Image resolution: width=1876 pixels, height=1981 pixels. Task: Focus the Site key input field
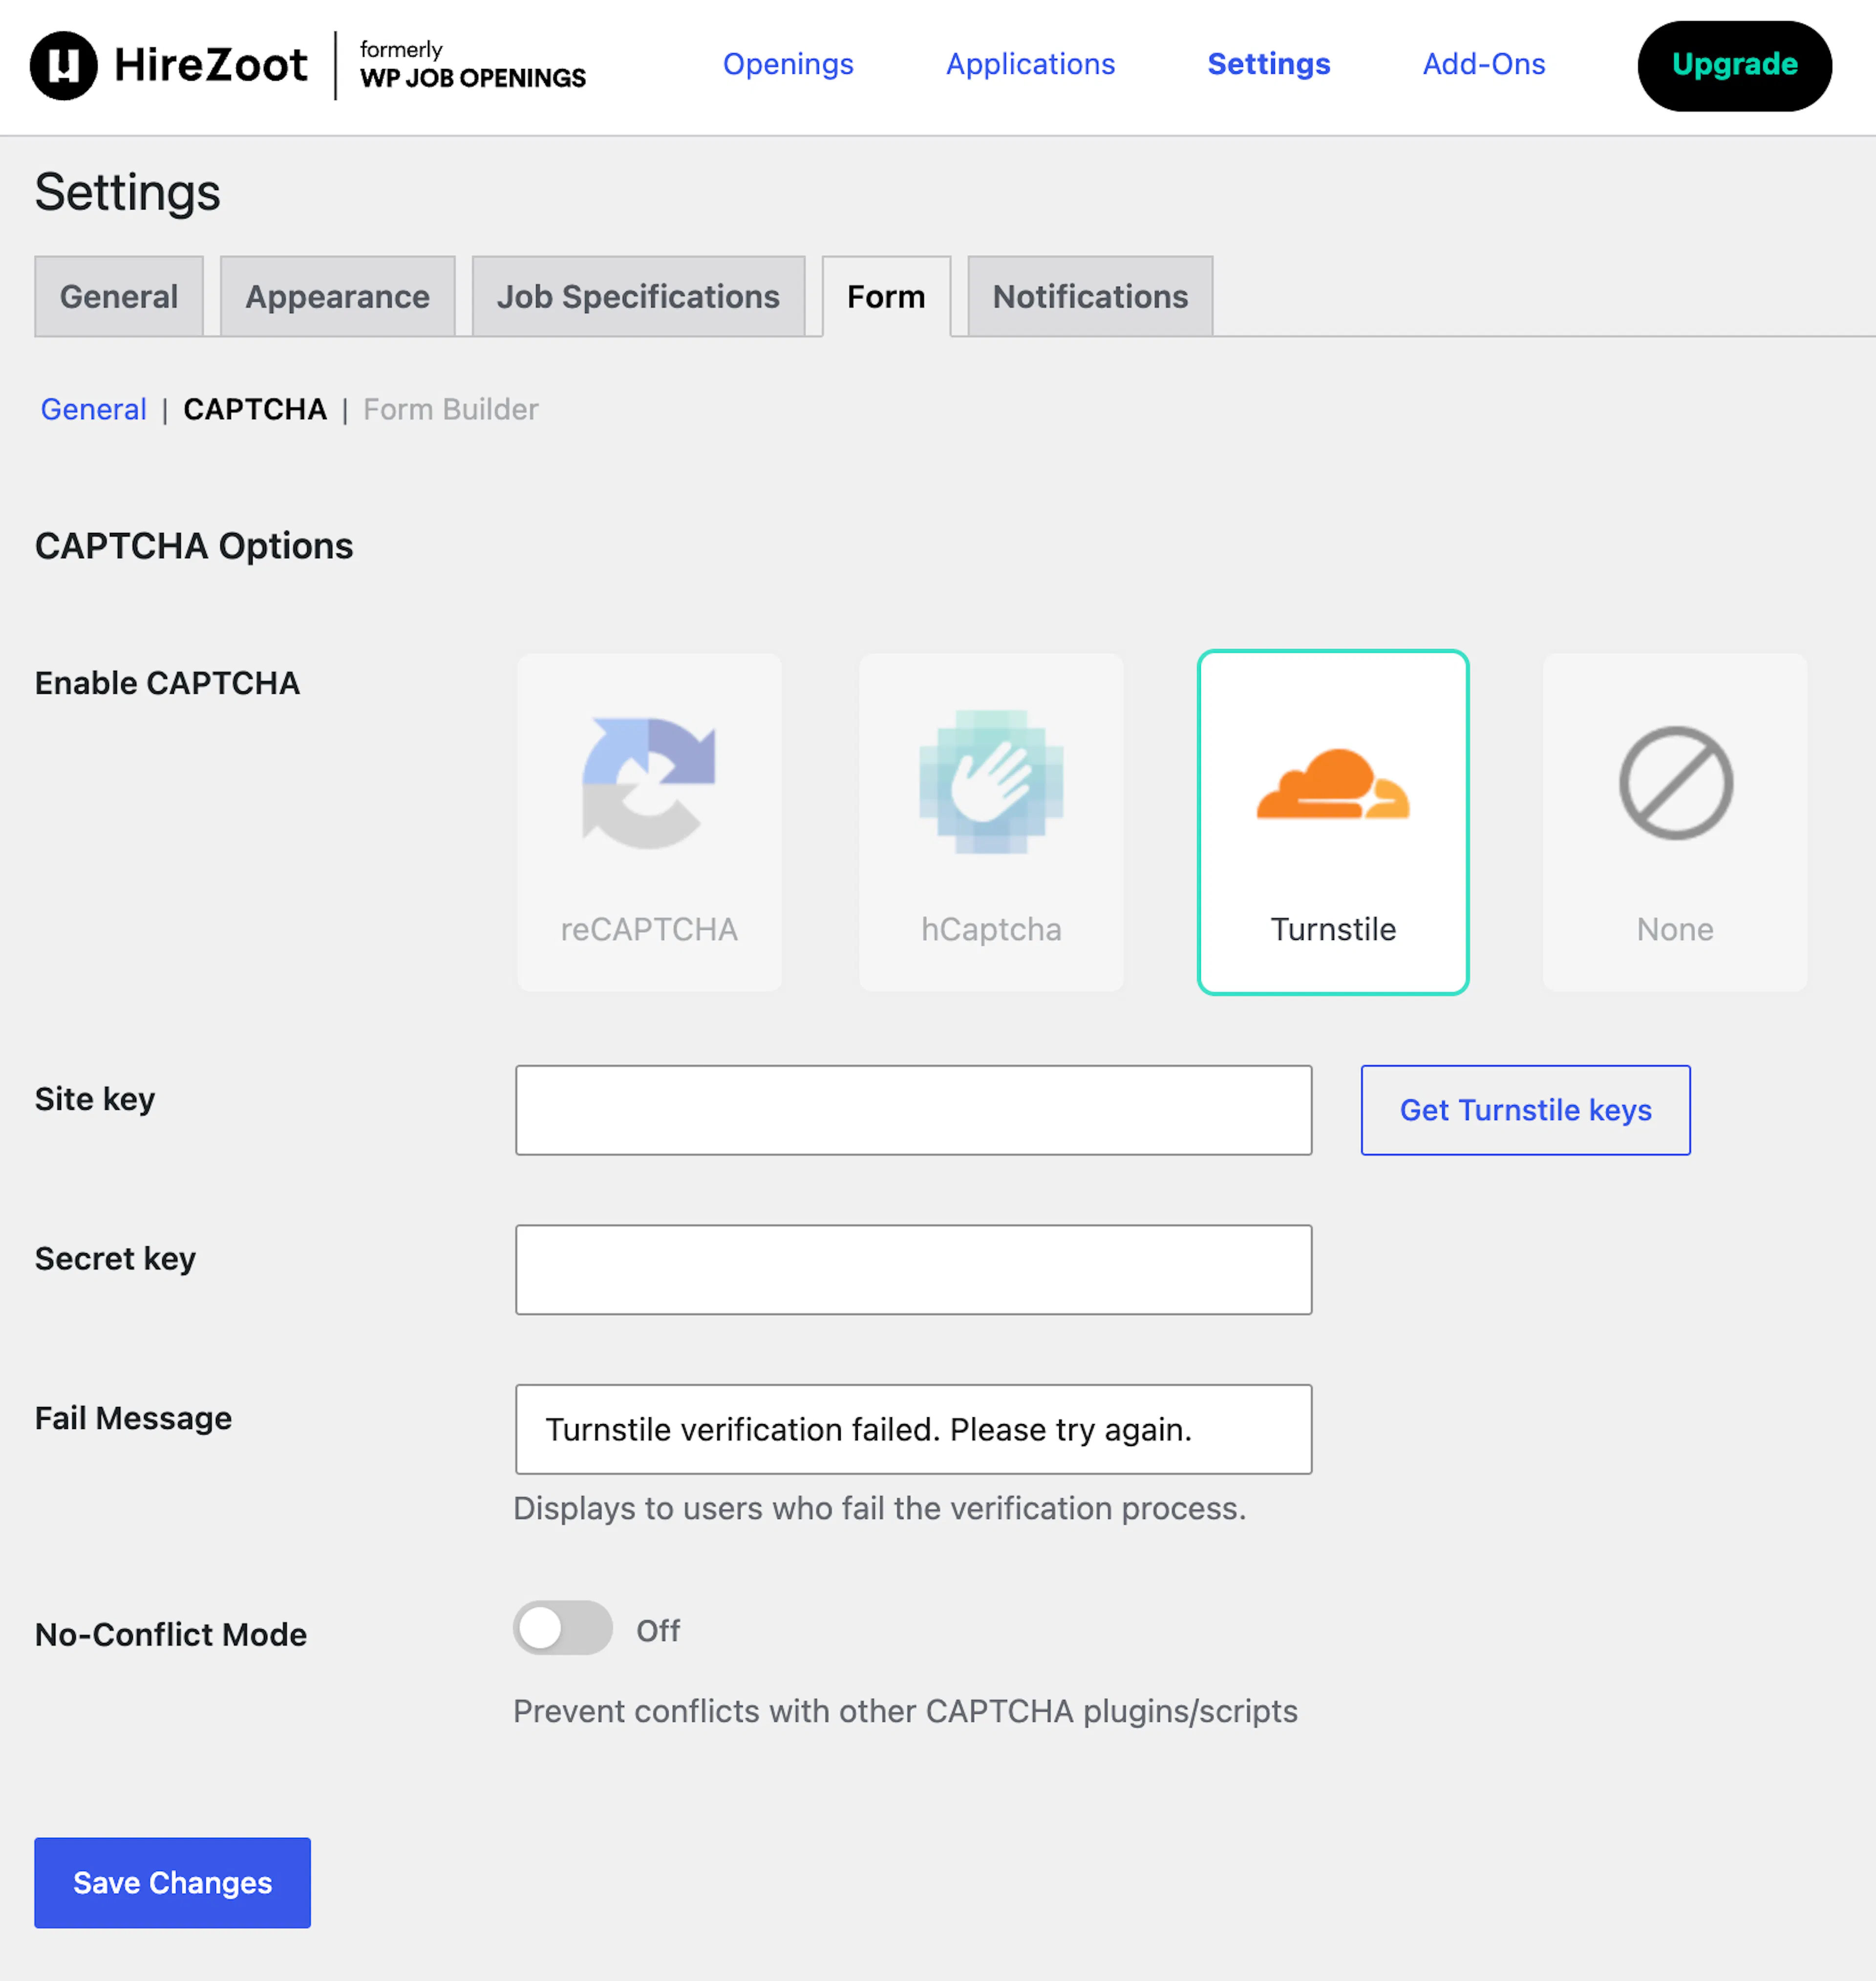[913, 1110]
